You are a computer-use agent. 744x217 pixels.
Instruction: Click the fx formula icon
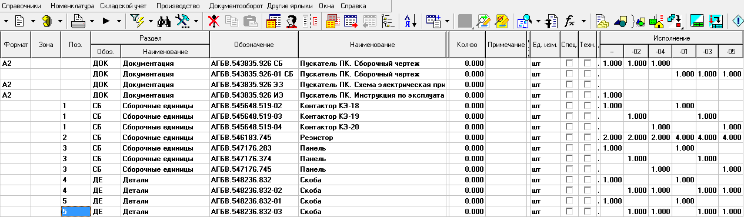click(569, 22)
